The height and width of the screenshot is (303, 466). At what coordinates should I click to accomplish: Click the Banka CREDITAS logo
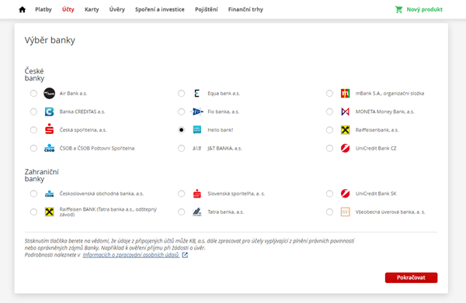(x=50, y=112)
